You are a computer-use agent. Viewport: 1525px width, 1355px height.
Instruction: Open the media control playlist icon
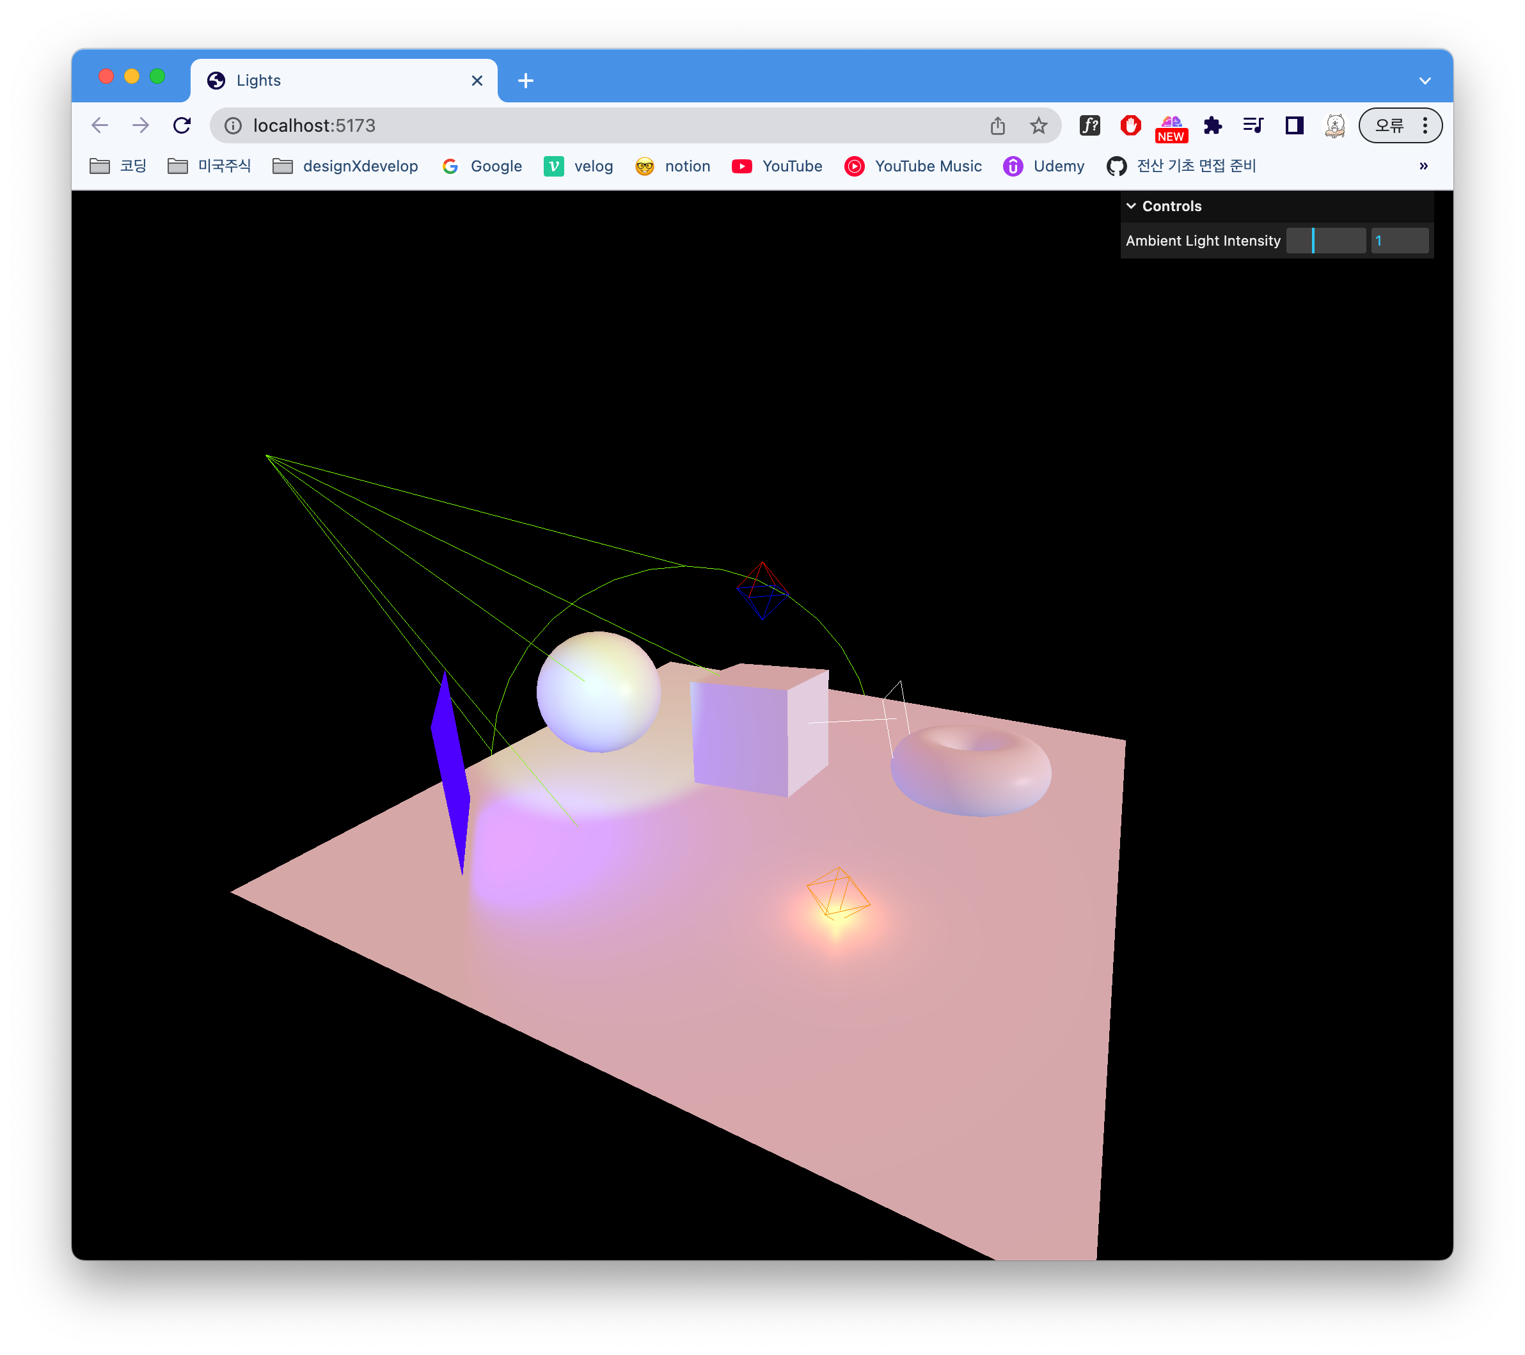(1252, 125)
